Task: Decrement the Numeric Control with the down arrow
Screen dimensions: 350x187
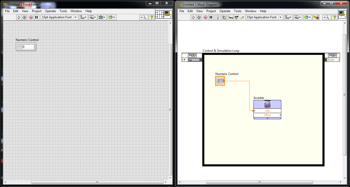Action: tap(19, 48)
